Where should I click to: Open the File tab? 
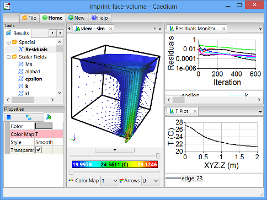coord(29,18)
